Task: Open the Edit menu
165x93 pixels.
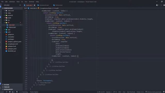Action: click(6, 2)
